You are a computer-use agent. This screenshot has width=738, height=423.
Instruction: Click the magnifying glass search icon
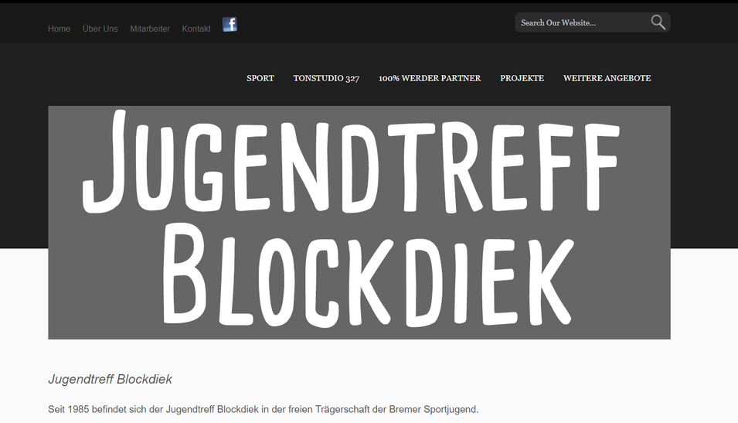658,22
